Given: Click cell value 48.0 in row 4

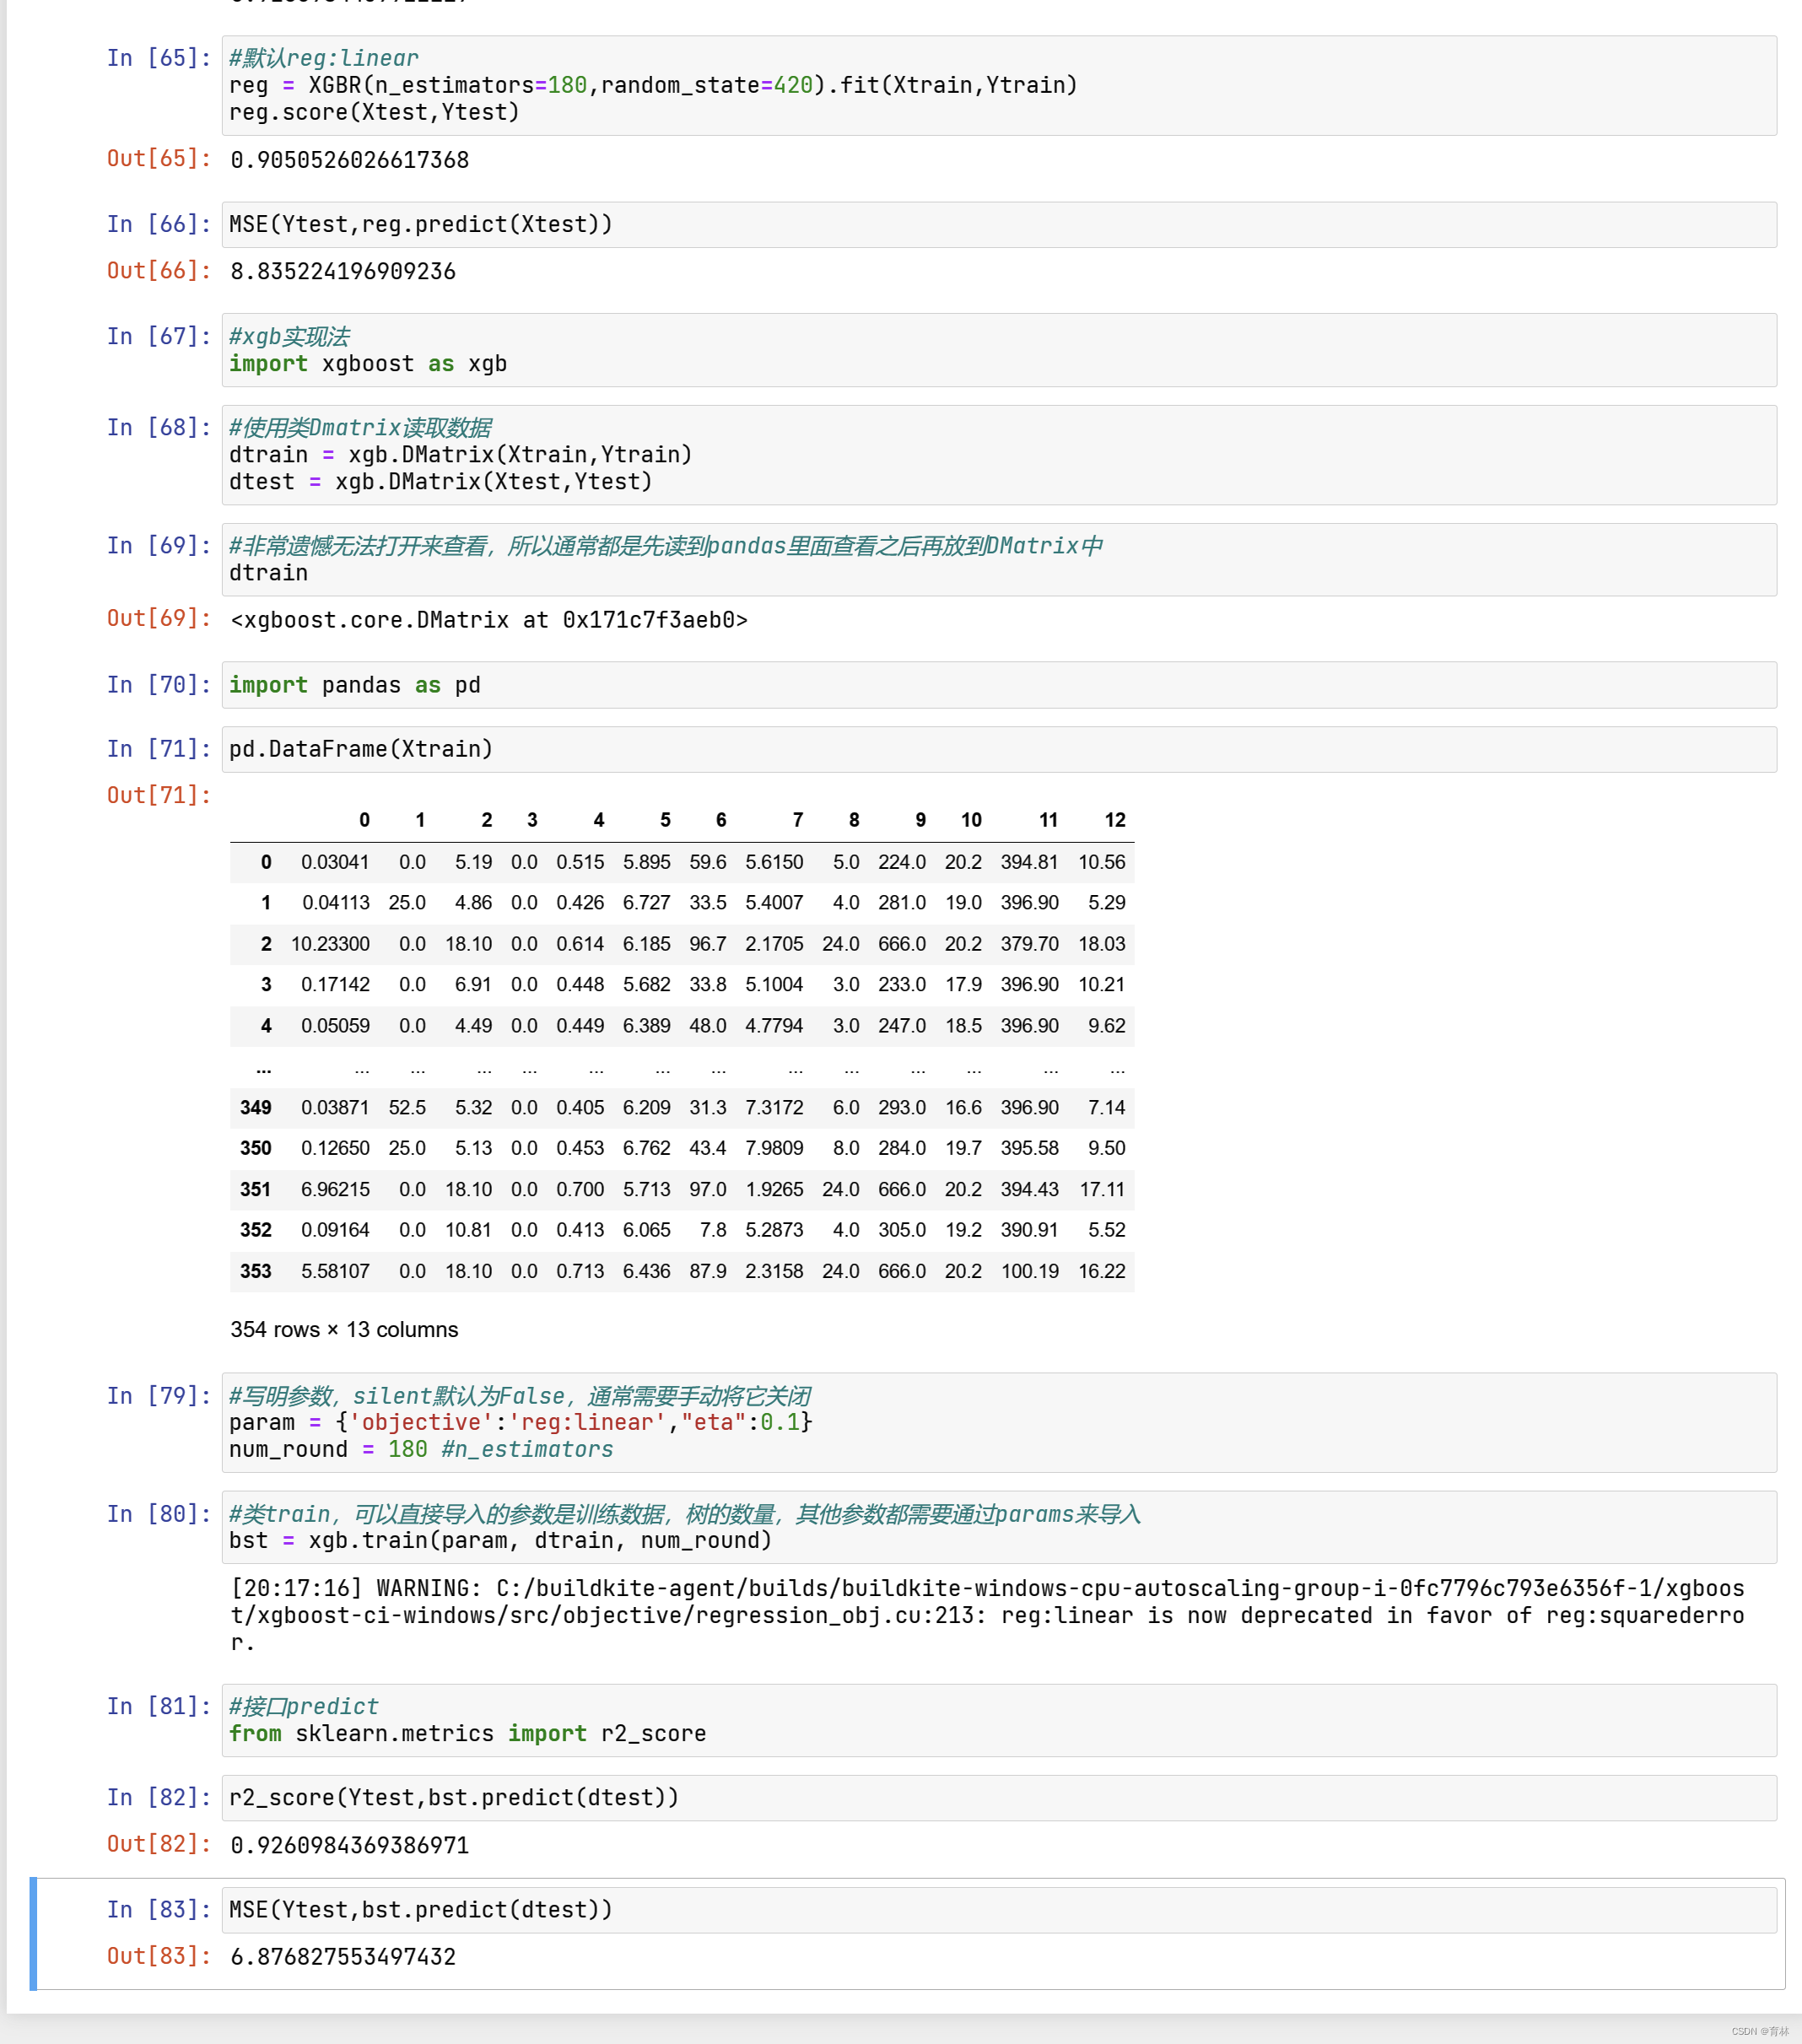Looking at the screenshot, I should 708,1027.
